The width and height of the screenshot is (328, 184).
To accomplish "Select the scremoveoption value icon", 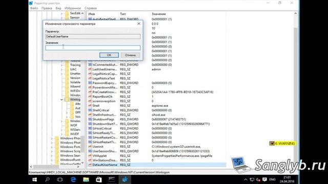I will [x=90, y=101].
